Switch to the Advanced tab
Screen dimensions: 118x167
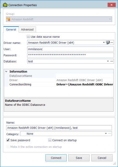coord(27,29)
